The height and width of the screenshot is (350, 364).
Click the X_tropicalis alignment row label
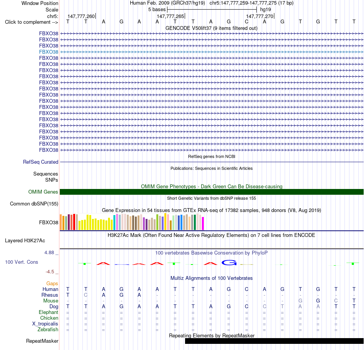[x=45, y=324]
